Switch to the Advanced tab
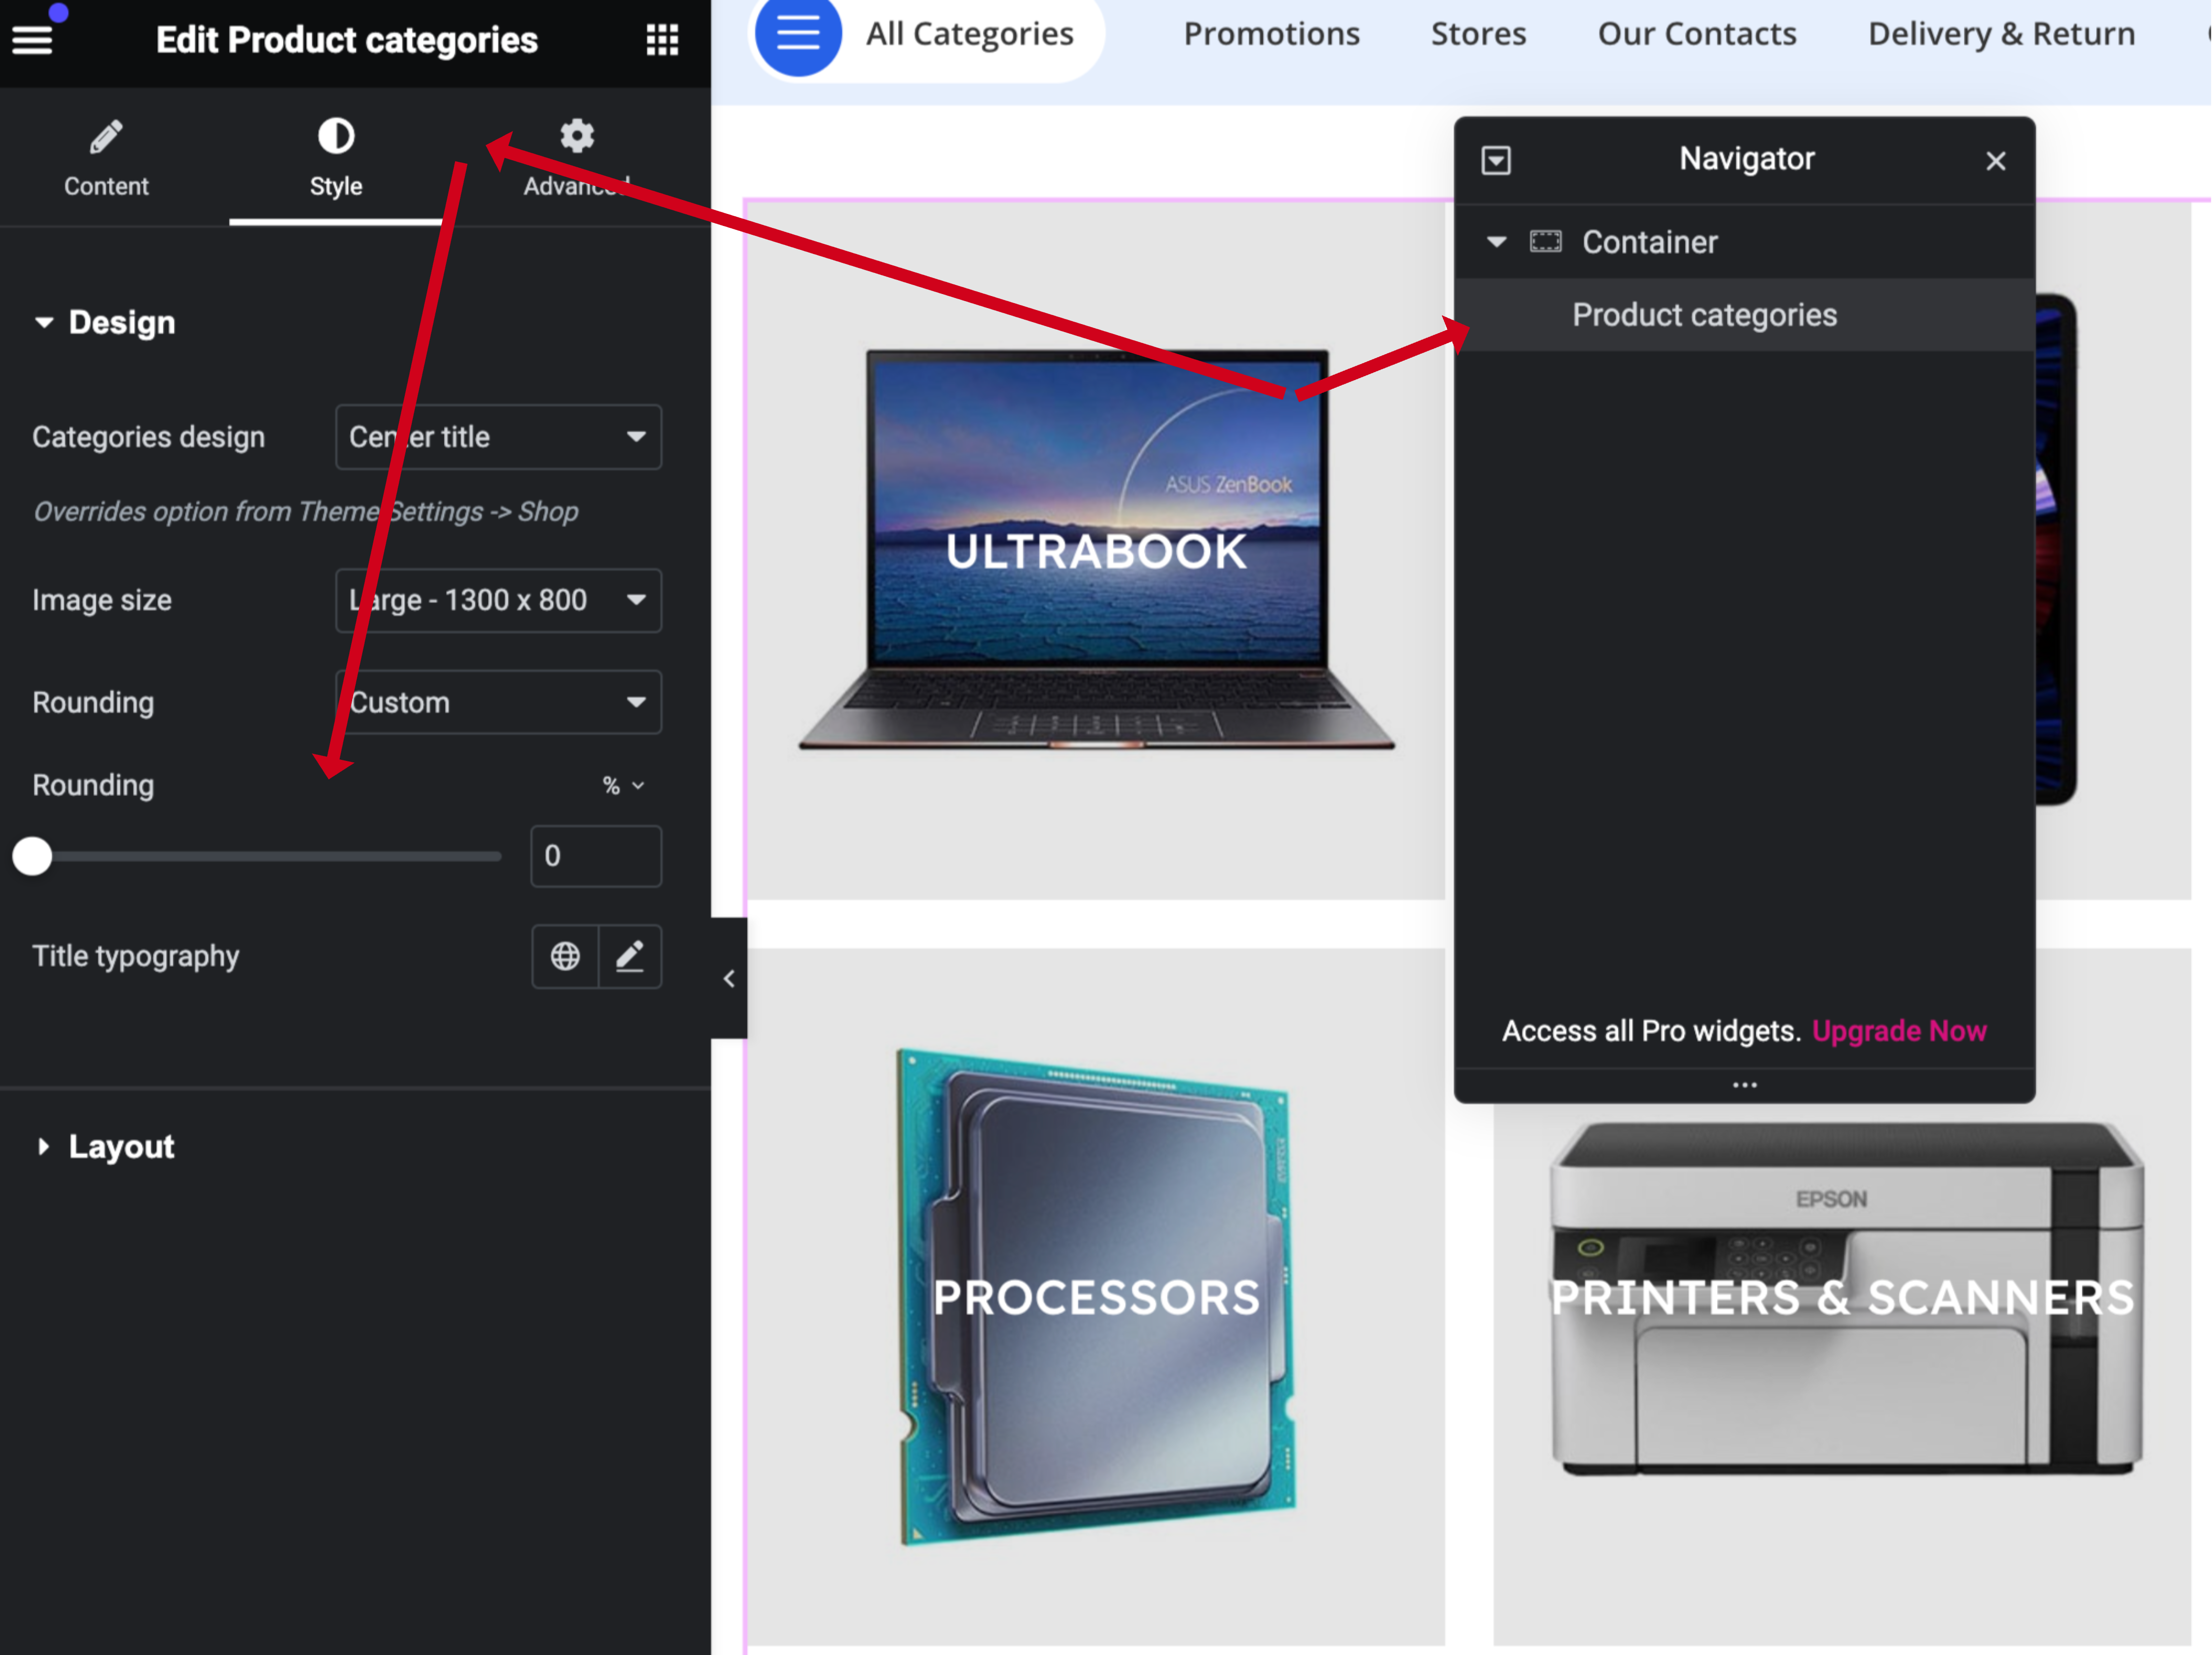Screen dimensions: 2212x1655 coord(577,159)
